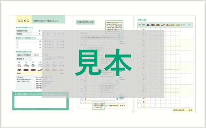The image size is (206, 128).
Task: Click the メモ column header on the right diary page
Action: [x=189, y=25]
